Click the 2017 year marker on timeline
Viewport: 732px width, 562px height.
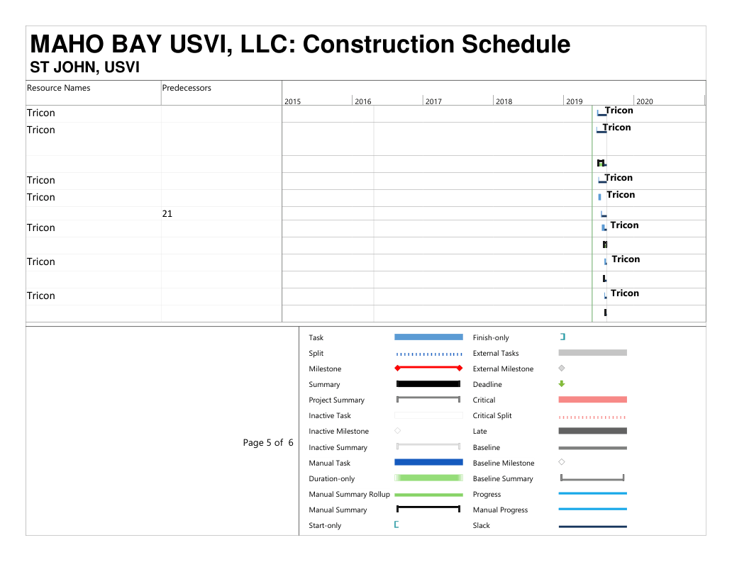(x=433, y=101)
